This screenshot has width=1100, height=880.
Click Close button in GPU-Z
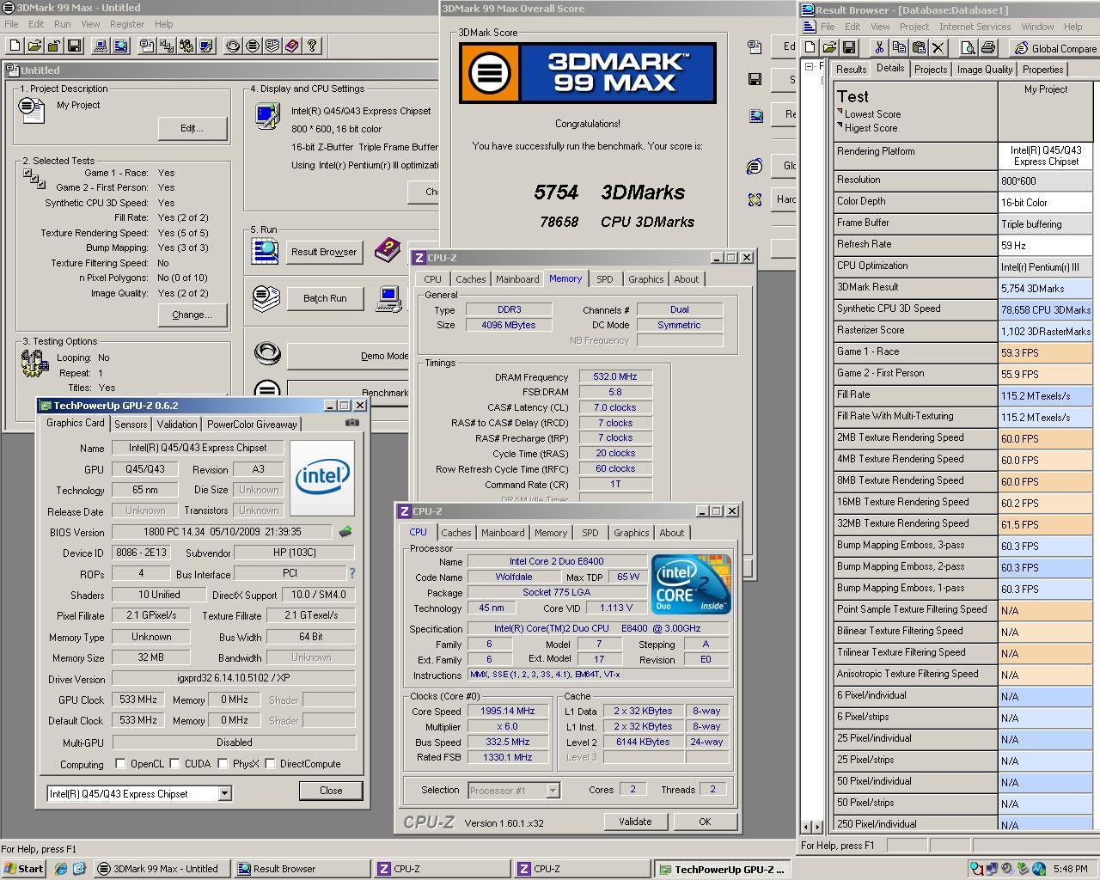[331, 790]
